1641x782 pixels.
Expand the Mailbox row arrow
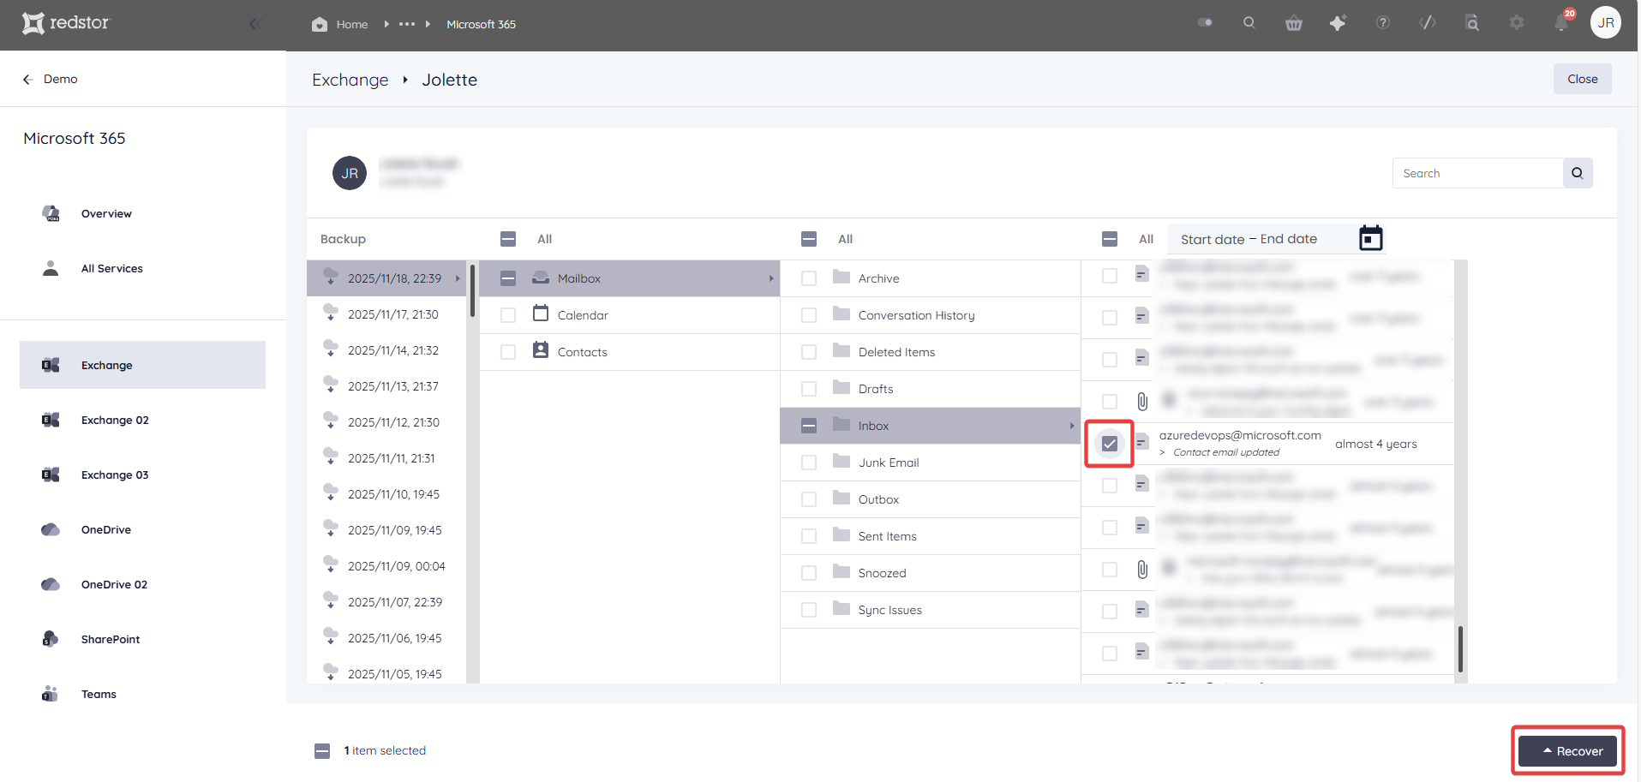(x=771, y=278)
